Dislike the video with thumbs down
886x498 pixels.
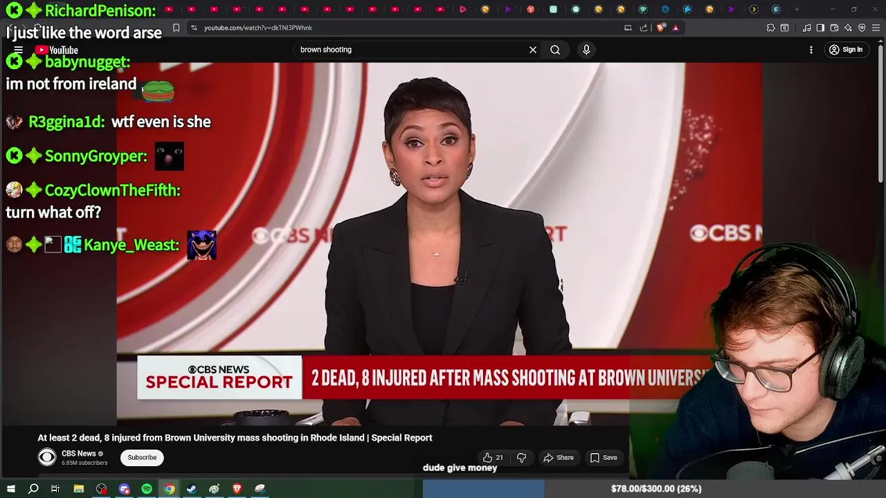[522, 457]
